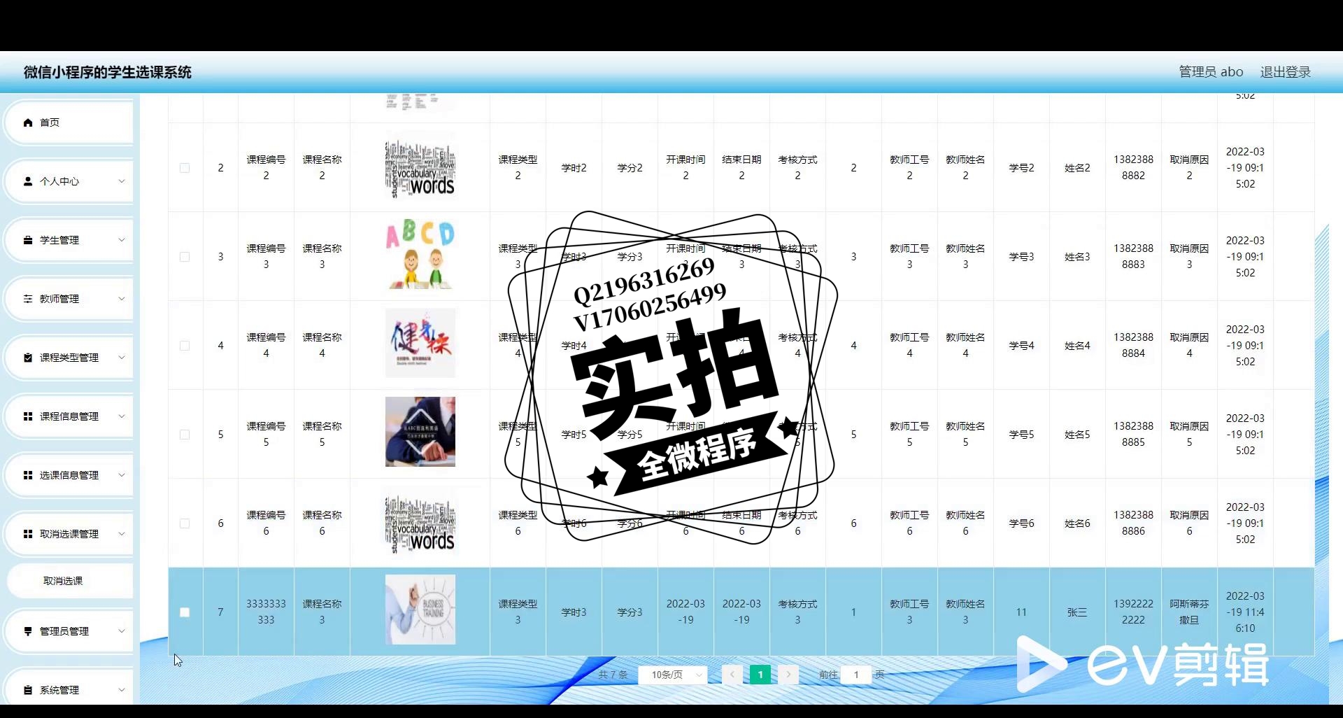Screen dimensions: 1343x718
Task: Click the home icon beside 首页
Action: point(28,122)
